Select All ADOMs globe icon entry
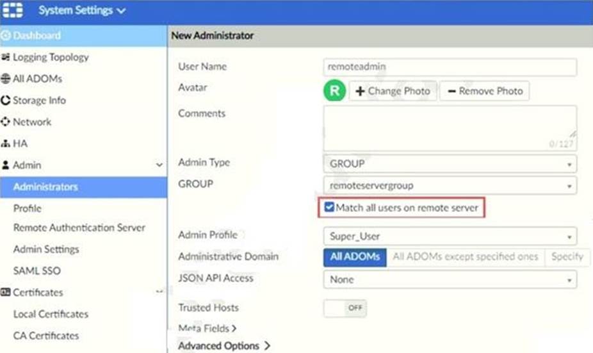Screen dimensions: 593x353 point(7,79)
